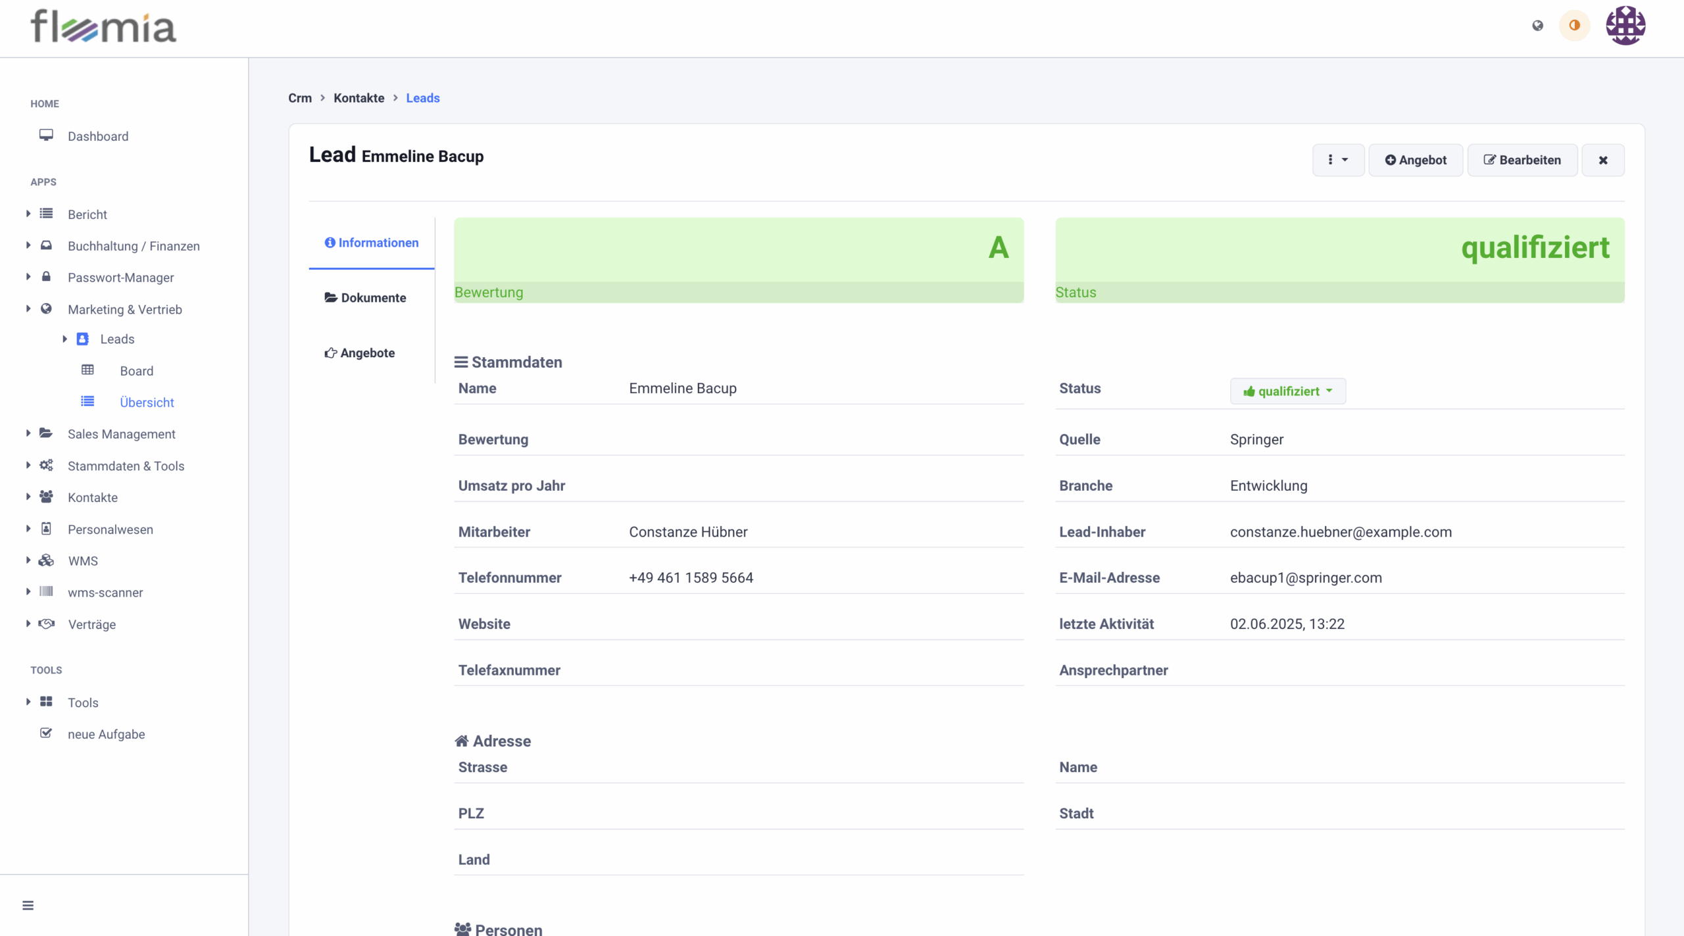The height and width of the screenshot is (936, 1684).
Task: Expand the Sales Management tree item
Action: coord(28,433)
